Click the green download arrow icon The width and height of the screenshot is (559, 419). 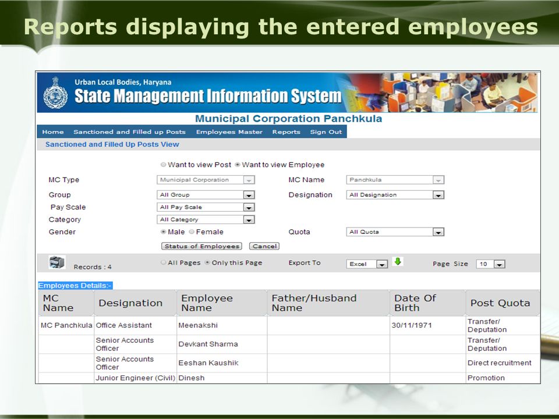pos(398,261)
